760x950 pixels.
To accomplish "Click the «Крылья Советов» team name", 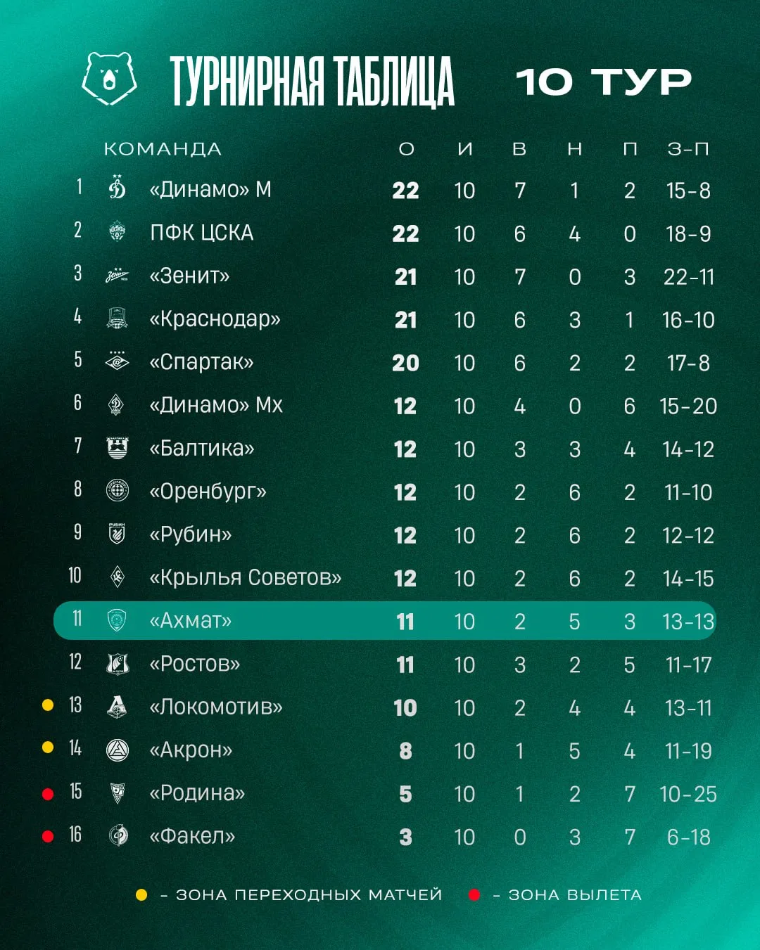I will tap(246, 577).
